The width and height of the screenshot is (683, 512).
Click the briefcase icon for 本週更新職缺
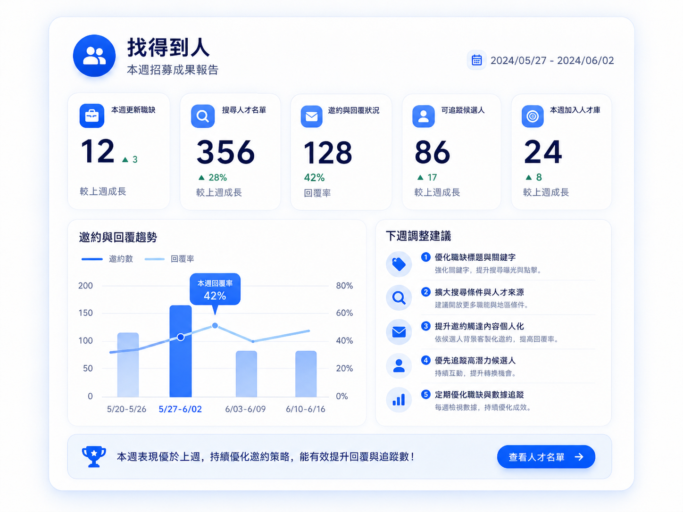[x=92, y=116]
